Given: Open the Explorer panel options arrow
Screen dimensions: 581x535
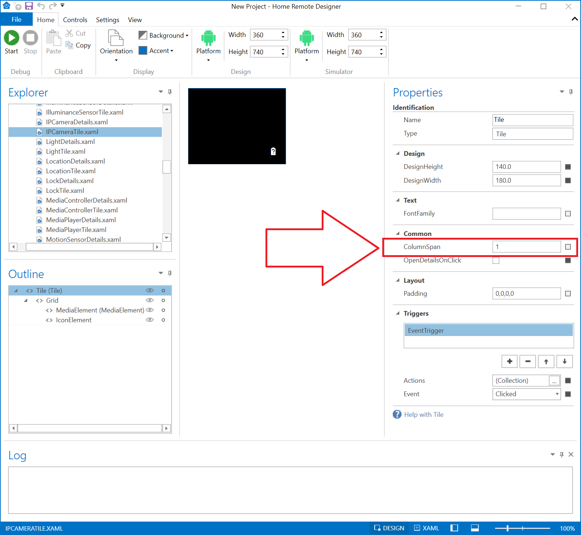Looking at the screenshot, I should [x=161, y=92].
